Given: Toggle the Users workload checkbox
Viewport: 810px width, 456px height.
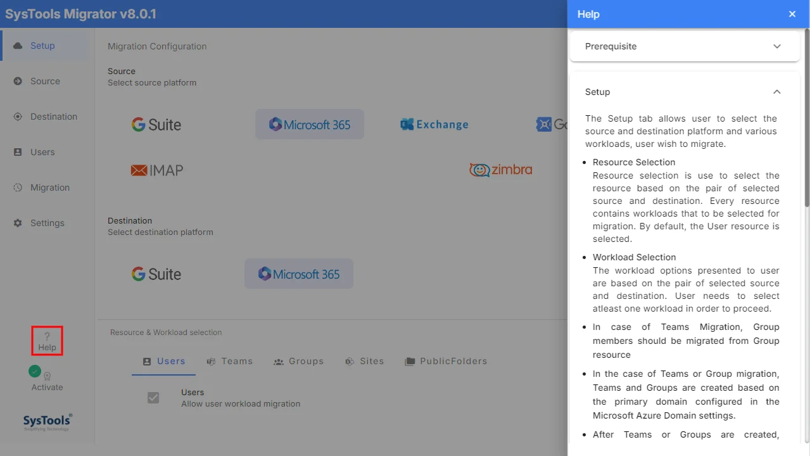Looking at the screenshot, I should tap(153, 398).
